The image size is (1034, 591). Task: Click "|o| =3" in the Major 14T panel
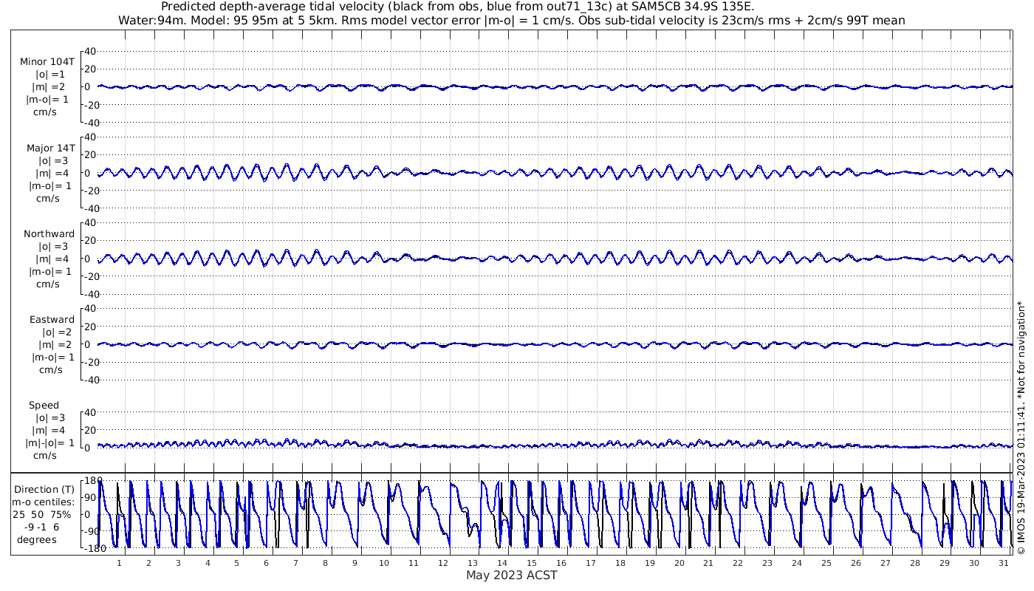(53, 160)
